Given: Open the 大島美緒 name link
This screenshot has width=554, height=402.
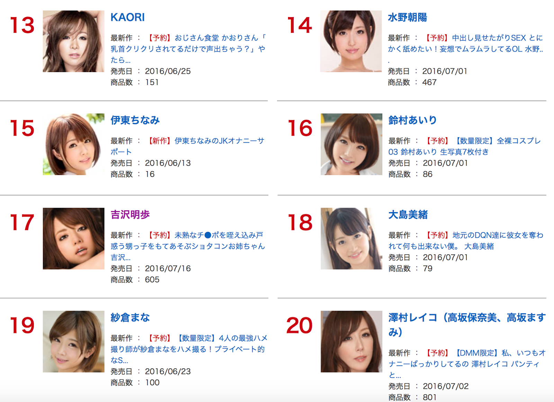Looking at the screenshot, I should tap(408, 215).
